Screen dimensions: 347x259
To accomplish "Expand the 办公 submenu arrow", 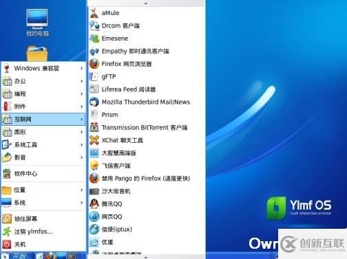I will [x=81, y=81].
